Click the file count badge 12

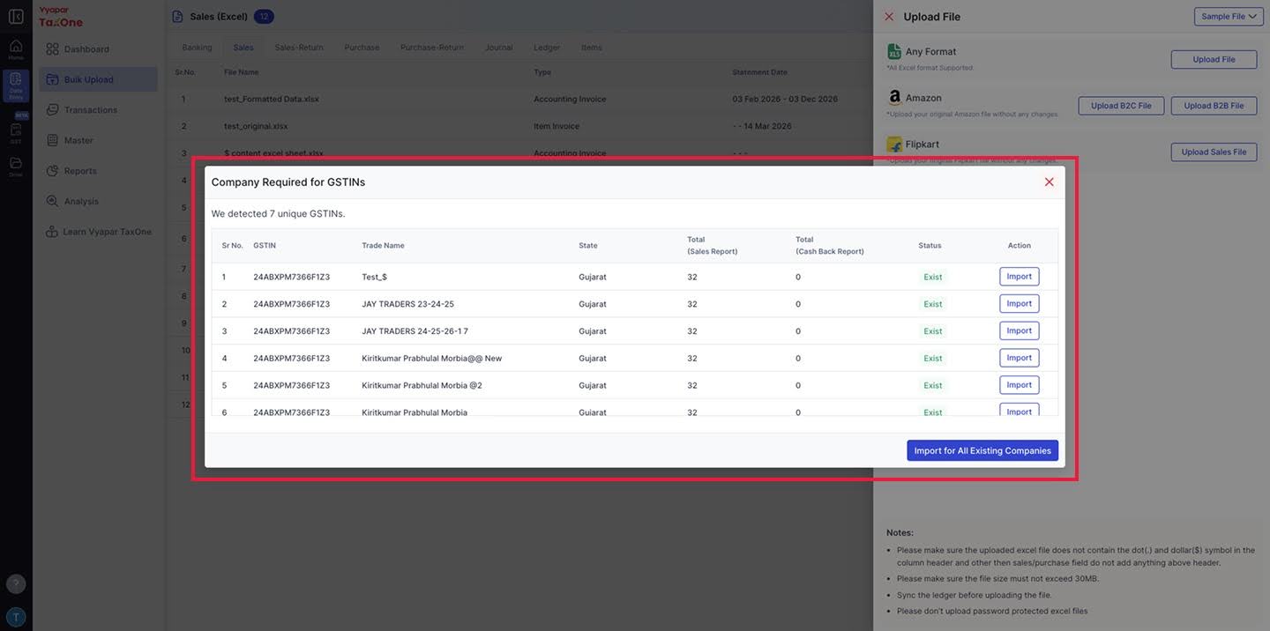point(263,16)
